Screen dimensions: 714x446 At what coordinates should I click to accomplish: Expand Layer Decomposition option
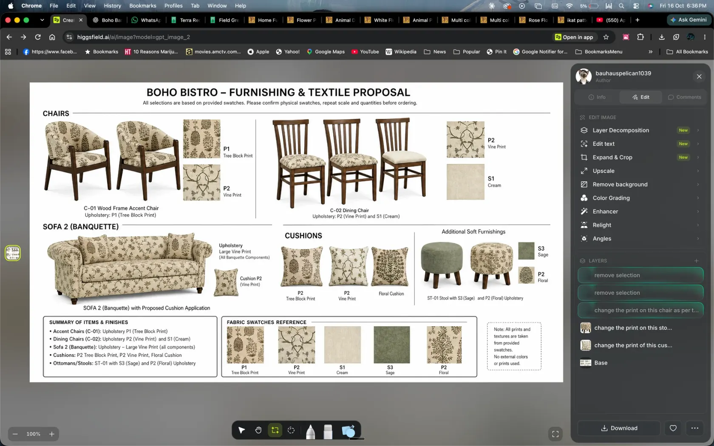[698, 130]
